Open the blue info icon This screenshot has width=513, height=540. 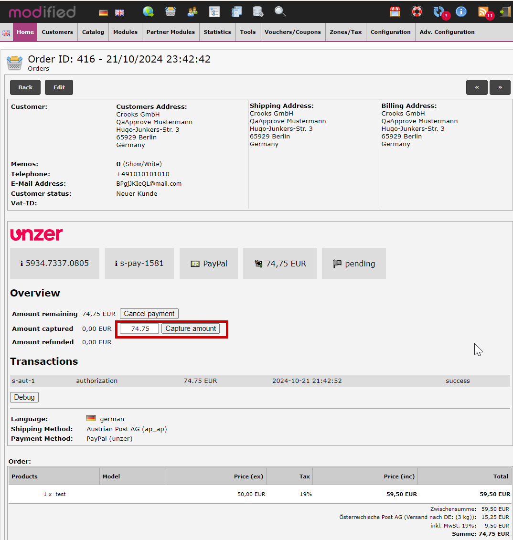(461, 12)
